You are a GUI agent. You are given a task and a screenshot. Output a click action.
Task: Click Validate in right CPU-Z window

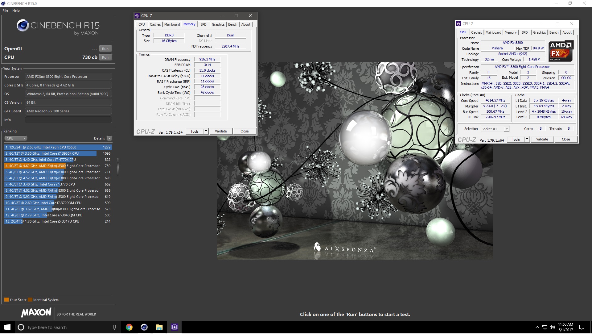click(542, 139)
